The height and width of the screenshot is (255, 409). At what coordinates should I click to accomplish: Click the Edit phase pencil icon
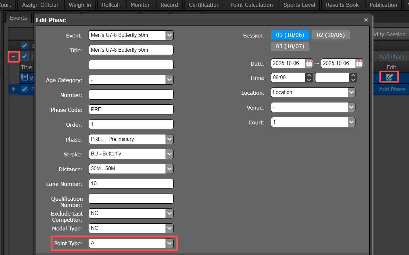(x=389, y=77)
